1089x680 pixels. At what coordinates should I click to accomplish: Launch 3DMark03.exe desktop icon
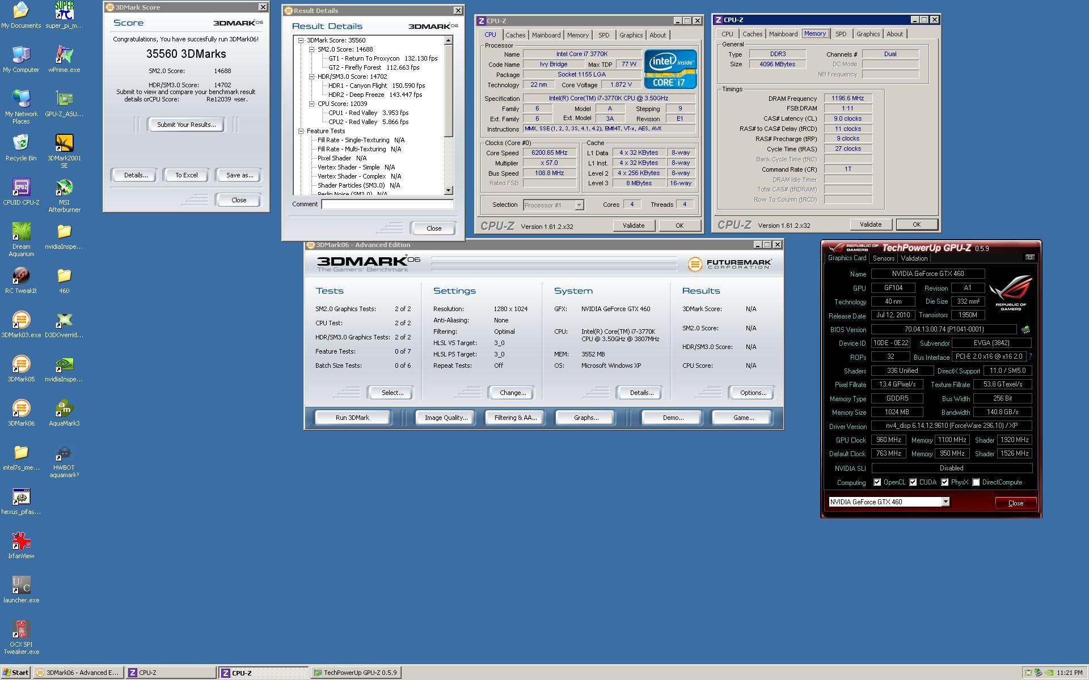pyautogui.click(x=21, y=325)
